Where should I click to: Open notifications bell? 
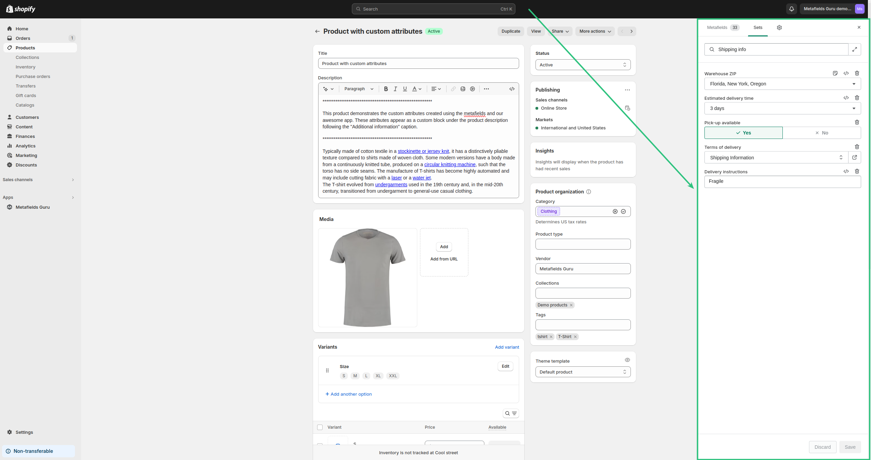coord(791,9)
